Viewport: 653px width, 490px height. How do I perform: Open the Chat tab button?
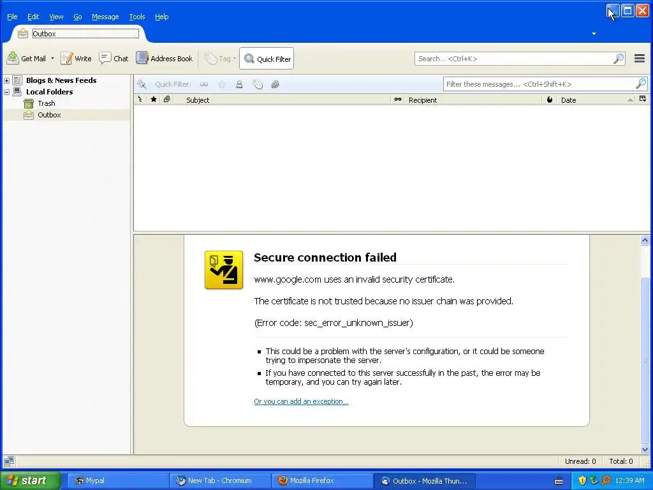[114, 59]
